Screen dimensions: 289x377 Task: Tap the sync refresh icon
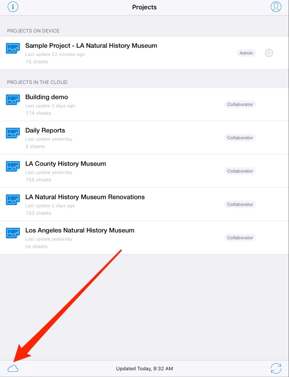coord(276,368)
